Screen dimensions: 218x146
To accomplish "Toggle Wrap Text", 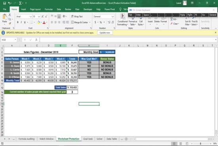I will 77,17.
